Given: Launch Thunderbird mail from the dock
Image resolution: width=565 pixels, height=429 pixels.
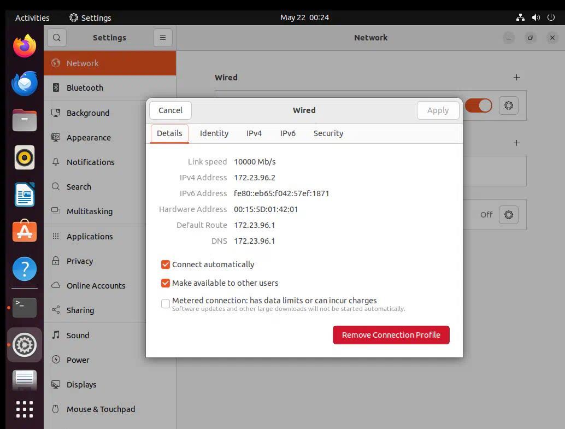Looking at the screenshot, I should [x=25, y=83].
